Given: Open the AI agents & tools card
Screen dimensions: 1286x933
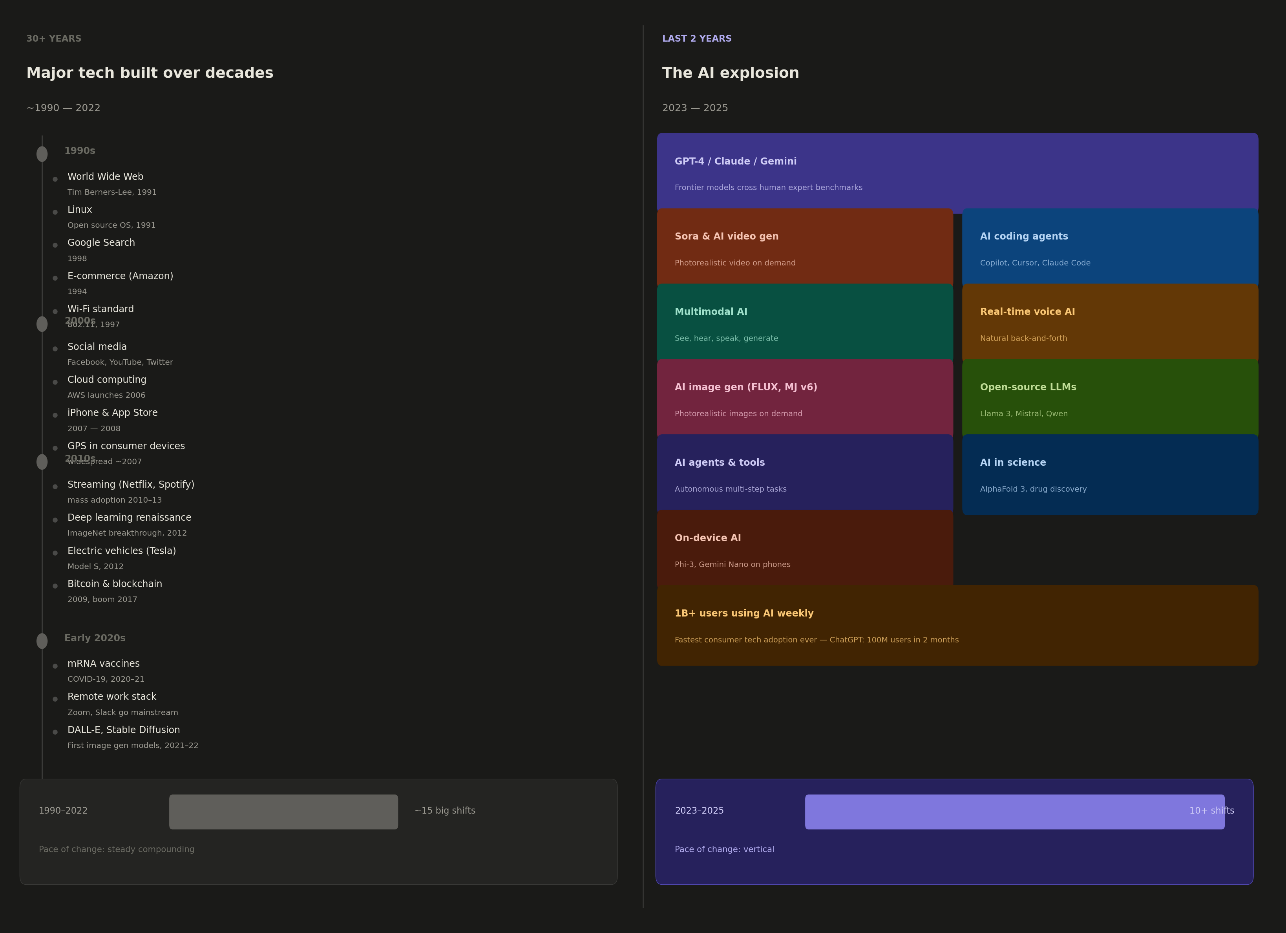Looking at the screenshot, I should click(805, 474).
